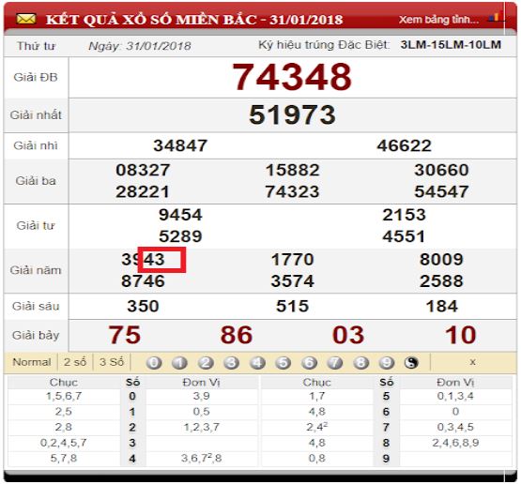The image size is (521, 484).
Task: Click the highlighted 3943 prize number
Action: [144, 259]
